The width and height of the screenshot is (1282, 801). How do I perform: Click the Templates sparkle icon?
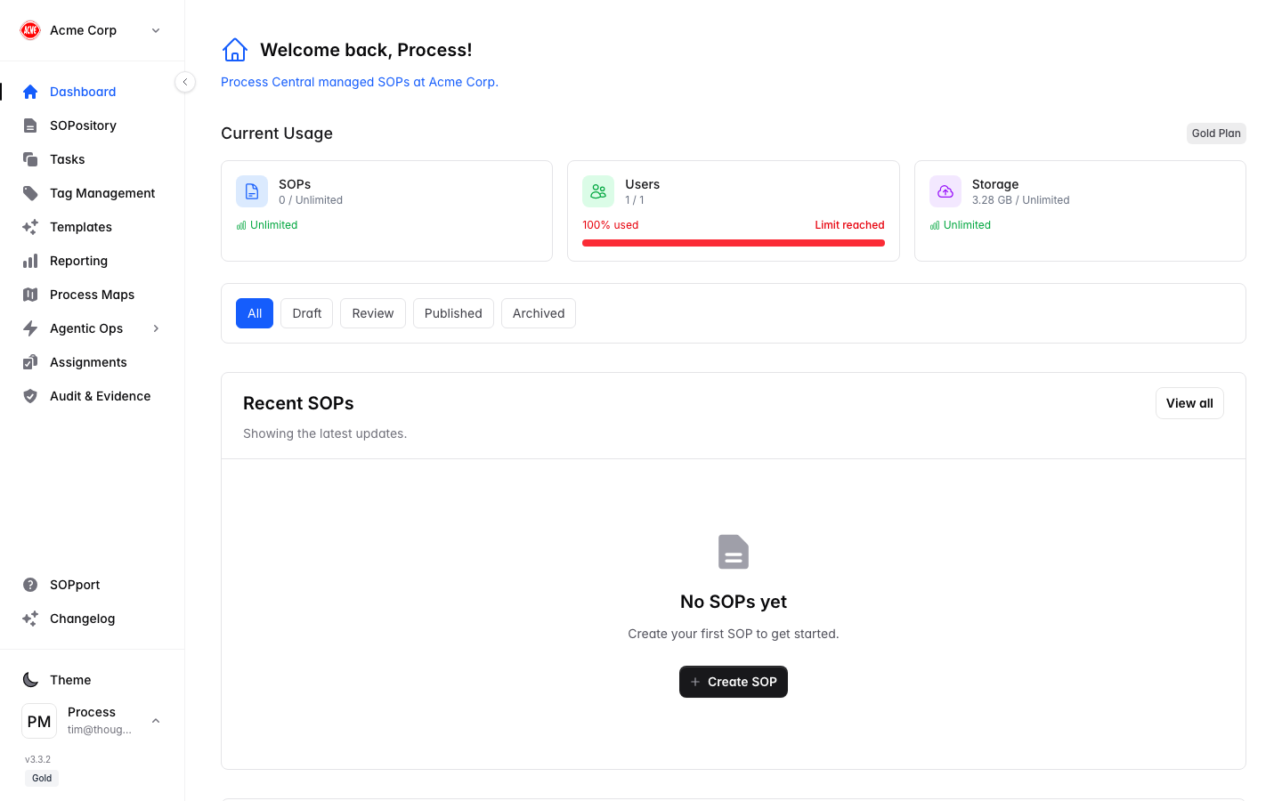[30, 227]
